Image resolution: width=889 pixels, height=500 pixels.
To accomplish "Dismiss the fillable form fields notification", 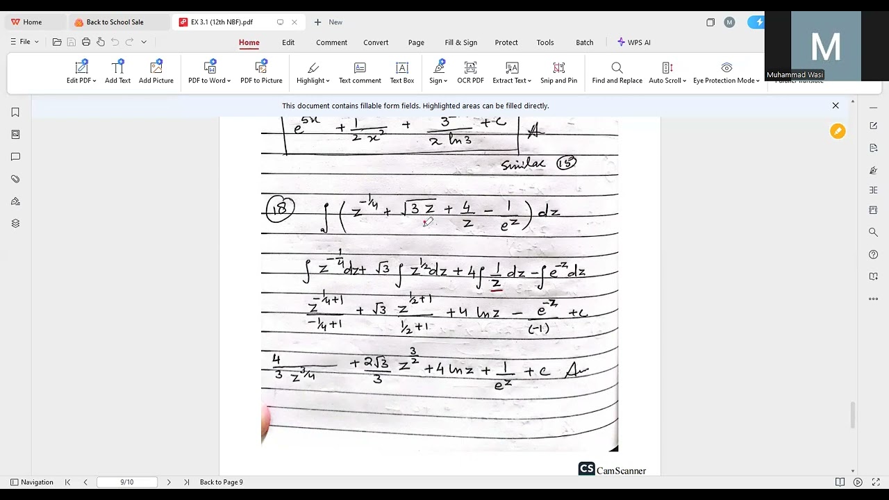I will 836,106.
